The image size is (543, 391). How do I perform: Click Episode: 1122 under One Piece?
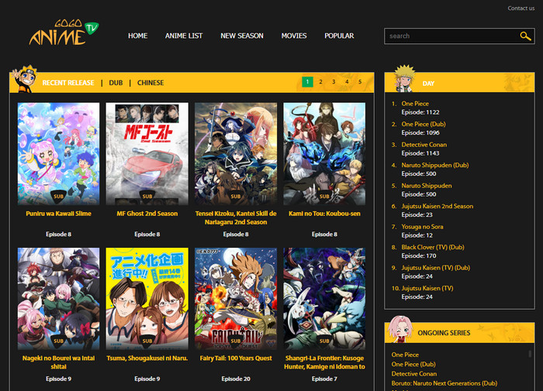pyautogui.click(x=420, y=112)
